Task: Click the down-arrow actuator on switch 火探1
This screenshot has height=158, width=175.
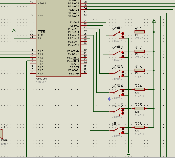Action: 123,37
